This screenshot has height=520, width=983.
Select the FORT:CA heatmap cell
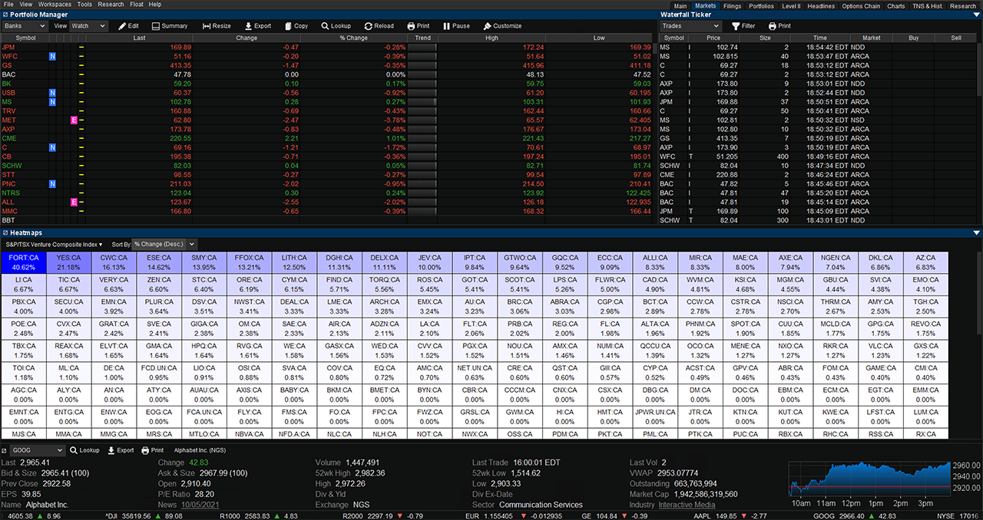pyautogui.click(x=23, y=262)
